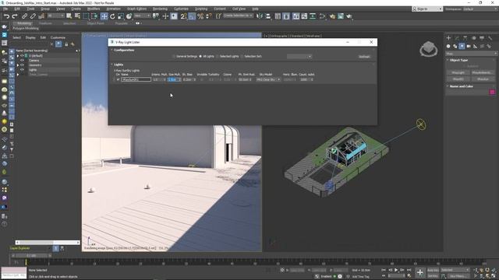This screenshot has width=499, height=280.
Task: Collapse the Name and Color rollout
Action: pos(448,86)
